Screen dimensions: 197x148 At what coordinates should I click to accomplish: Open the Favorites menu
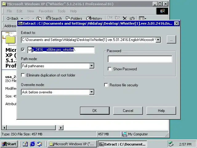click(46, 11)
